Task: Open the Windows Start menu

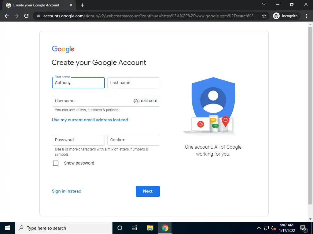Action: pos(7,228)
